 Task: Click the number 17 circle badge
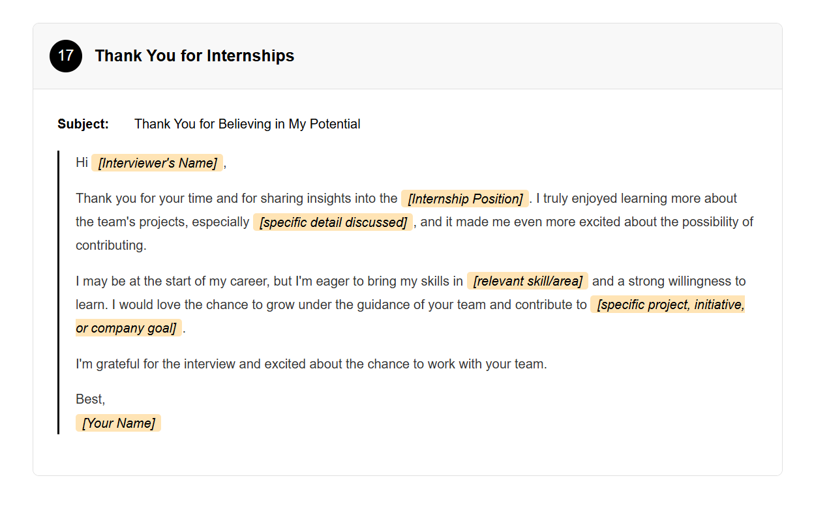tap(66, 56)
